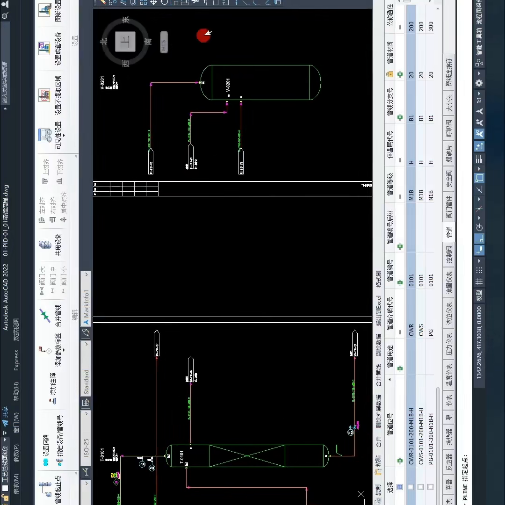
Task: Click the 粘贴 button in data panel
Action: 378,465
